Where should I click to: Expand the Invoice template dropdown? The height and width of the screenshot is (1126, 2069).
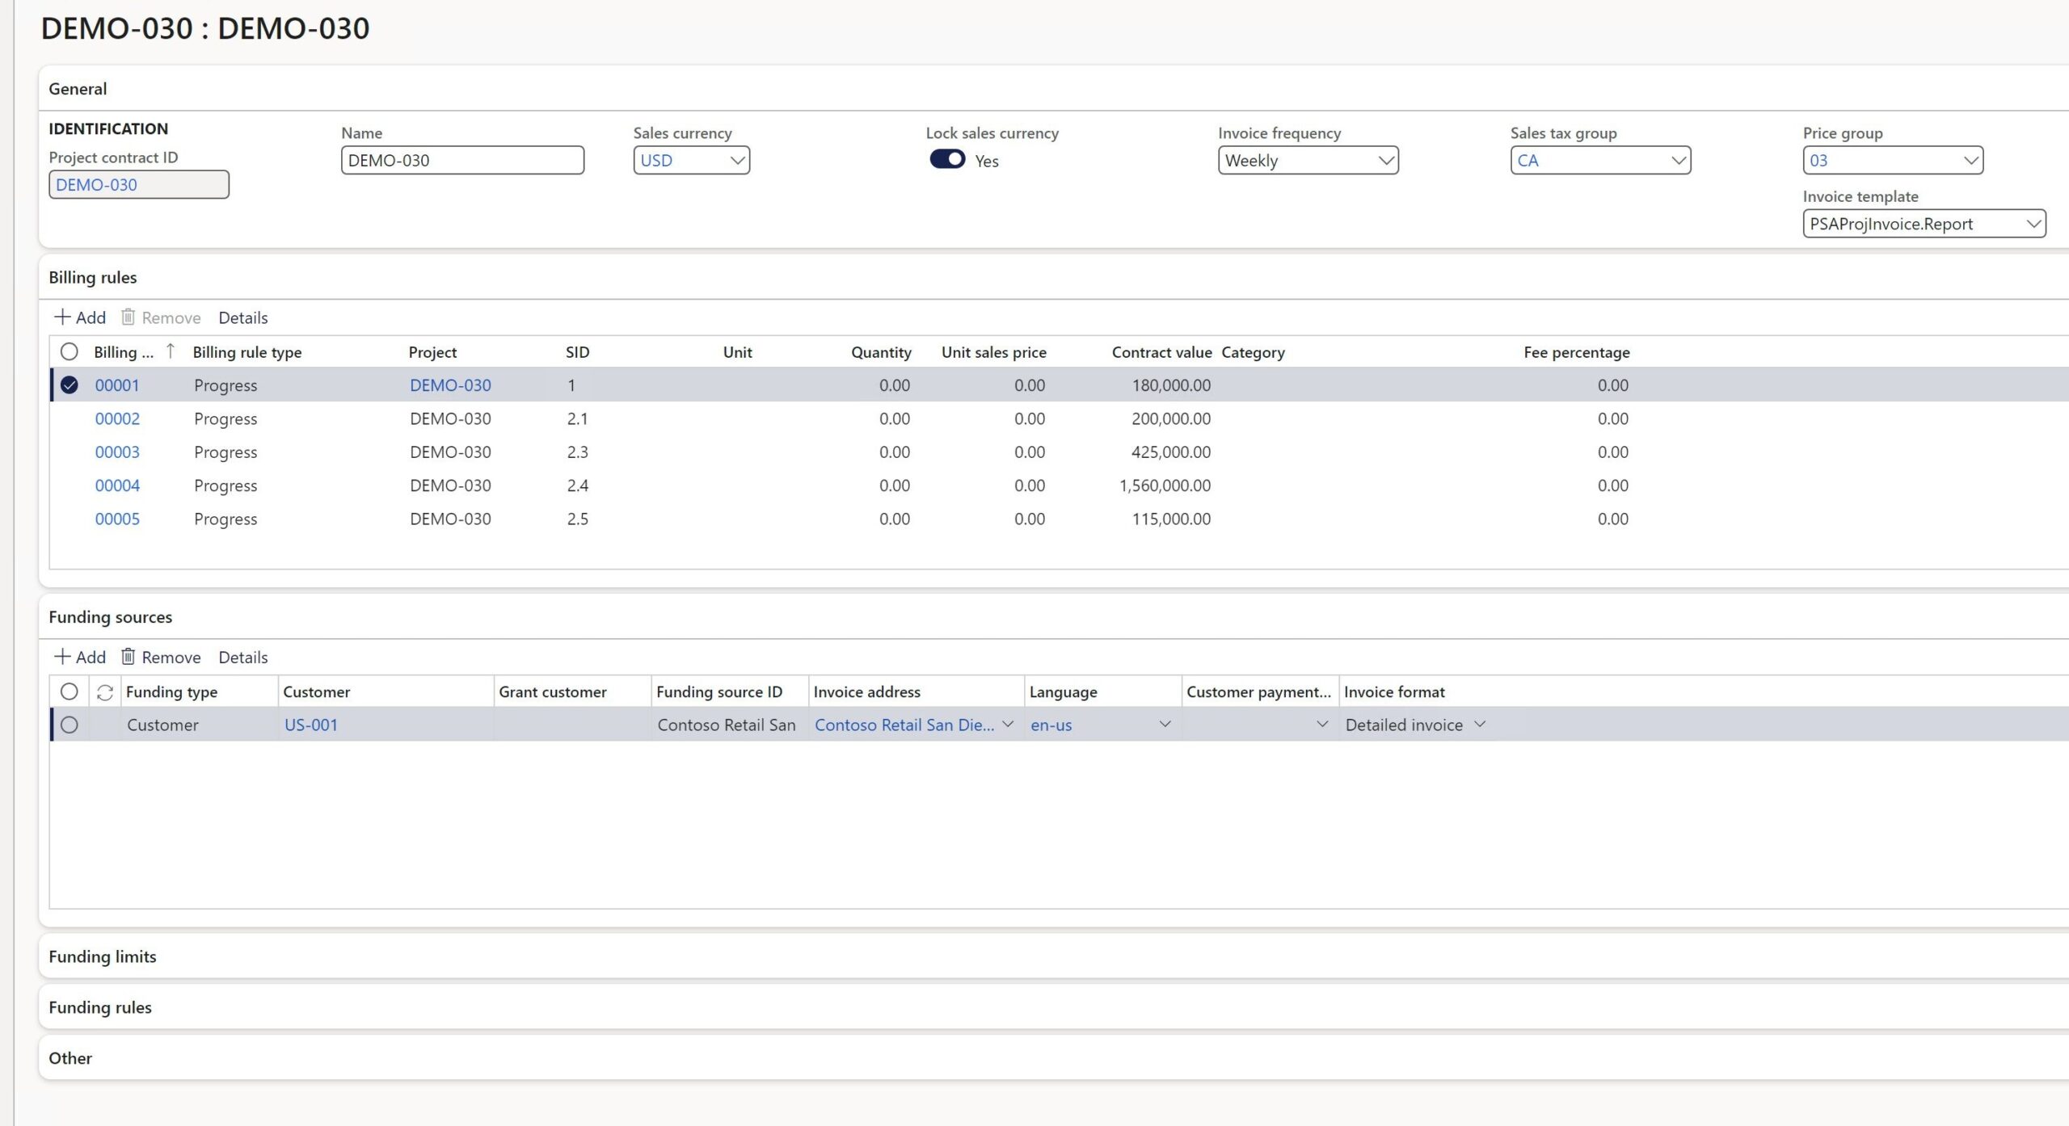pos(2033,224)
